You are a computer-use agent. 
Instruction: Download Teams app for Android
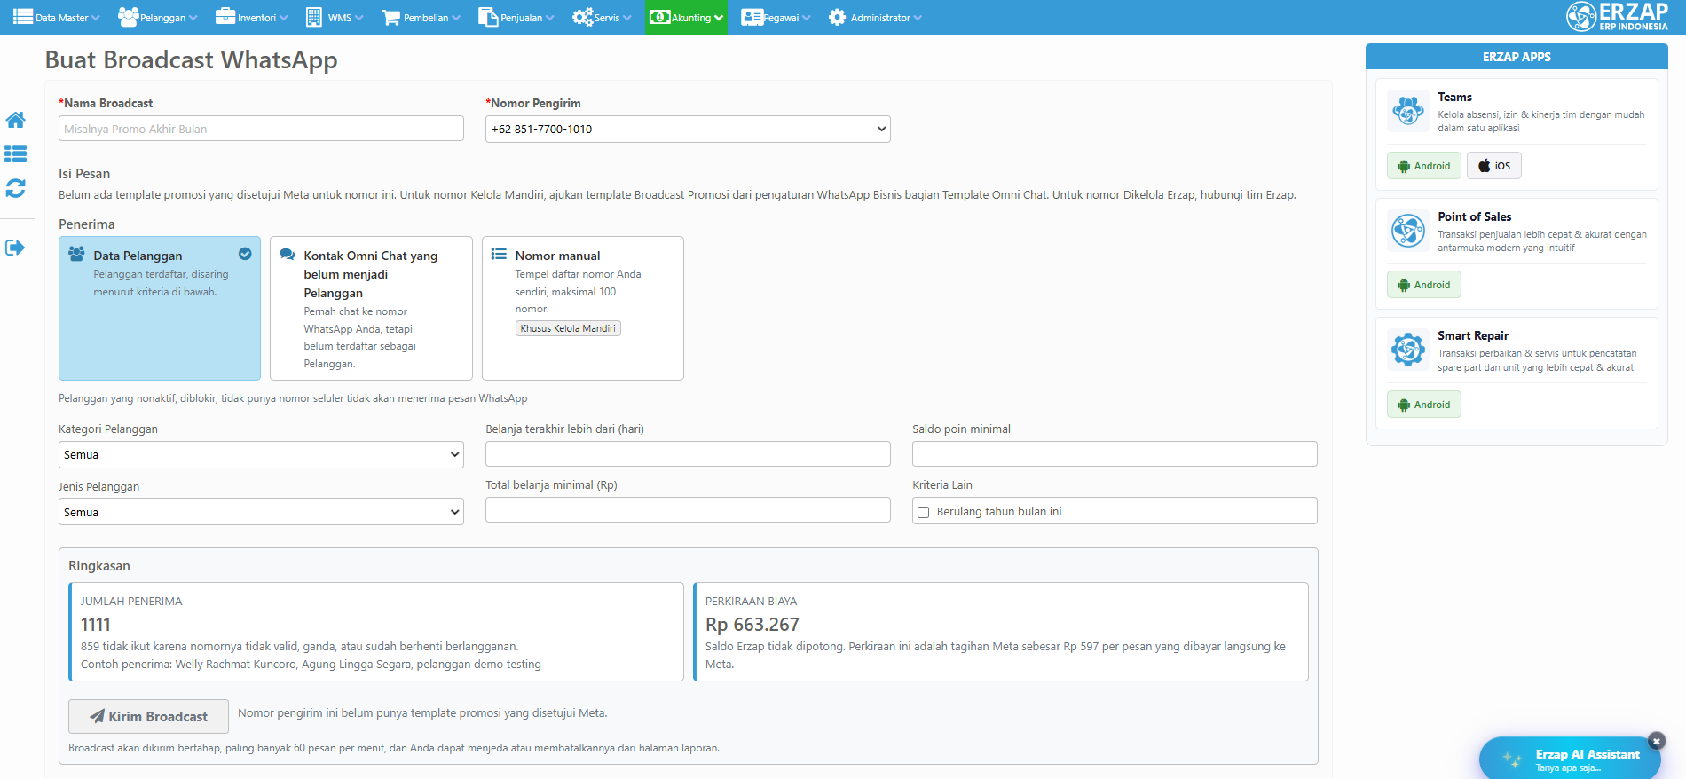tap(1423, 166)
